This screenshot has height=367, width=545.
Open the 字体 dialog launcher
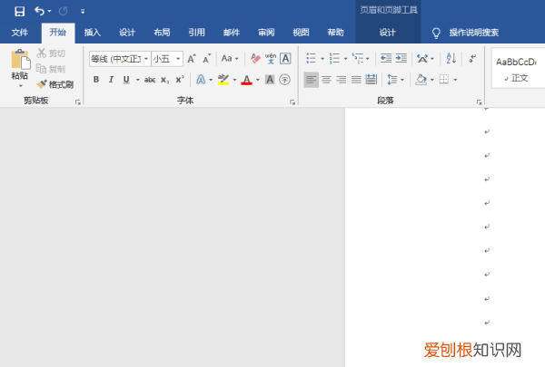(x=292, y=102)
